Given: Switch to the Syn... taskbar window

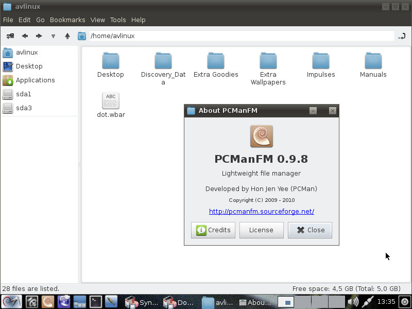Looking at the screenshot, I should click(x=142, y=302).
